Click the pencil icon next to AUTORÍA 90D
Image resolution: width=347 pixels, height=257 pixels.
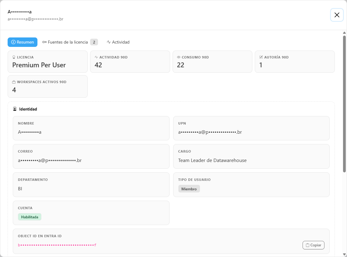tap(261, 57)
